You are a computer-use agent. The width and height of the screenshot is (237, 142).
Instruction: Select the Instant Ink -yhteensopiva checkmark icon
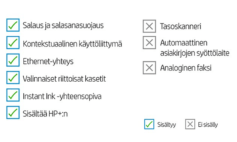pyautogui.click(x=13, y=95)
